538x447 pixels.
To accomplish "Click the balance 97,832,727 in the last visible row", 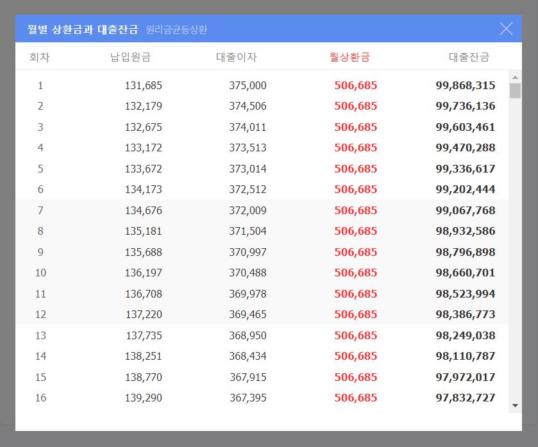I will tap(464, 398).
